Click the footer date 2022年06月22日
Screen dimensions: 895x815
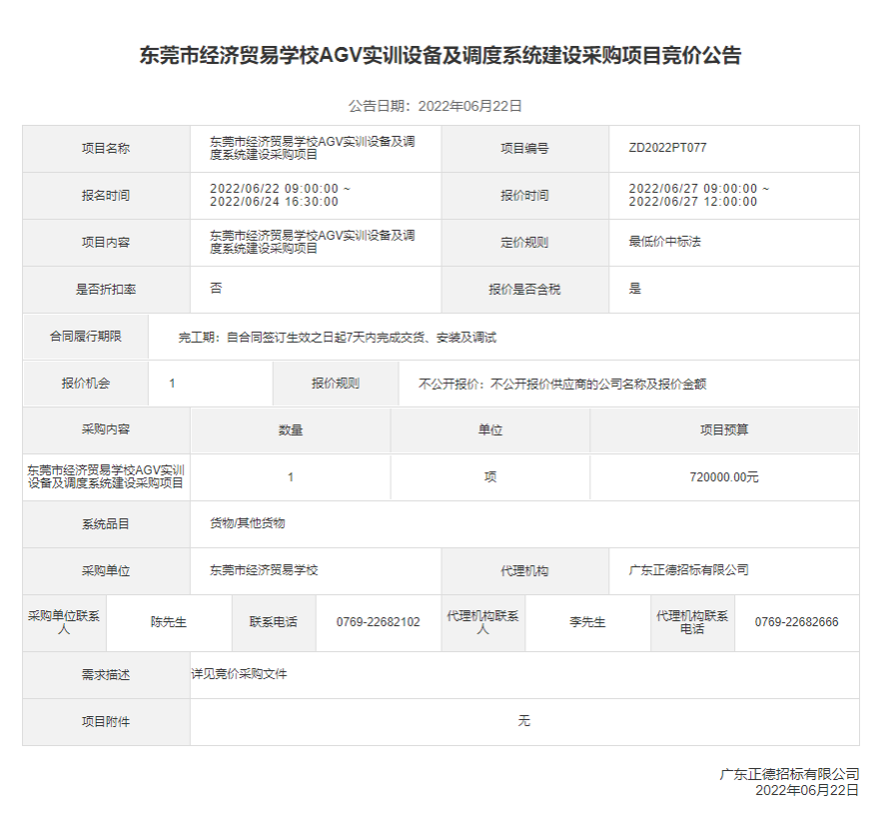coord(807,790)
